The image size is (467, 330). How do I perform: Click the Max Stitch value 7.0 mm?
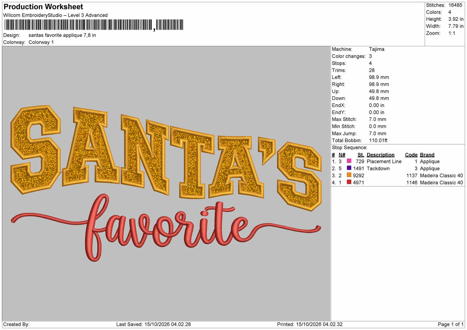click(x=377, y=119)
